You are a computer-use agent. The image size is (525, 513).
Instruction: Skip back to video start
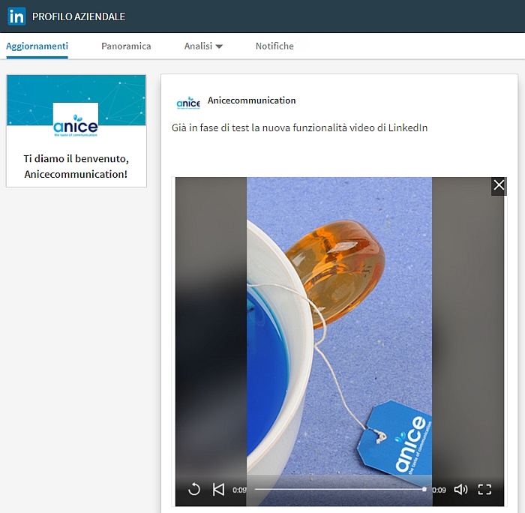(219, 490)
